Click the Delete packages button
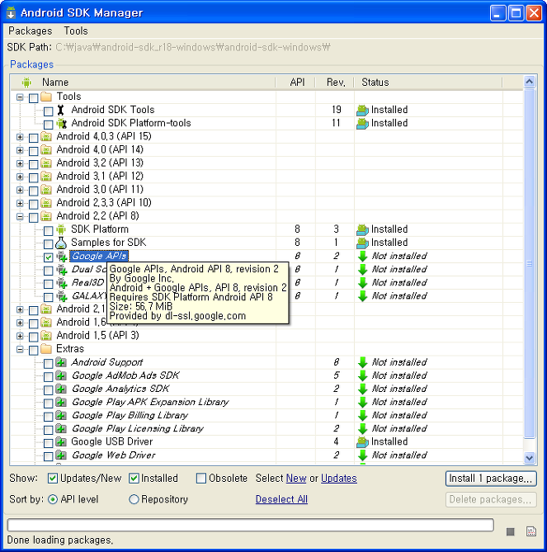This screenshot has width=547, height=552. tap(491, 499)
